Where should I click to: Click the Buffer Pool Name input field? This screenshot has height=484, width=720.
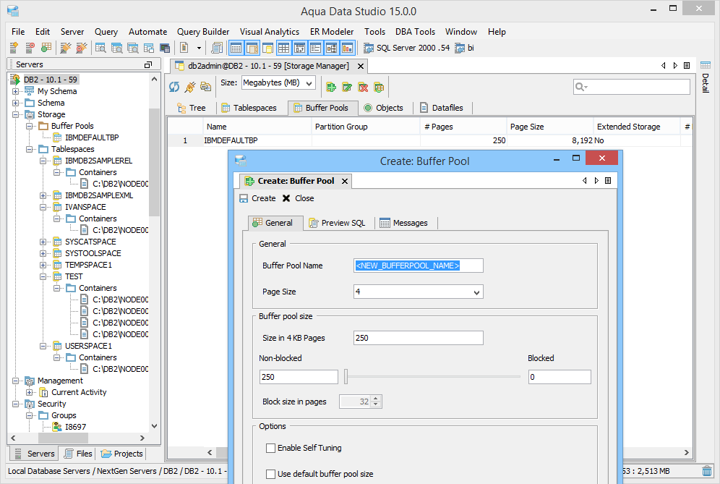coord(418,266)
